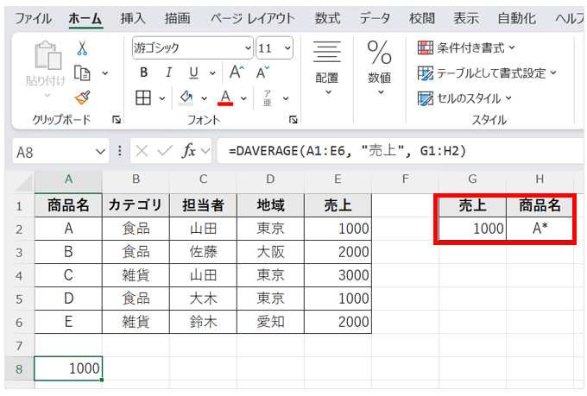Switch to the 数式 tab
The image size is (587, 396).
point(327,18)
